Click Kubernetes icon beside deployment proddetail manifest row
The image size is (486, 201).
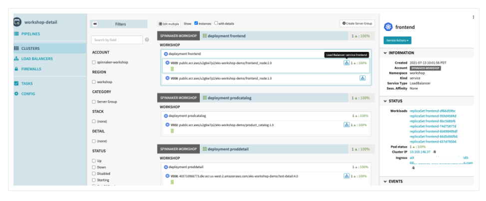coord(166,167)
